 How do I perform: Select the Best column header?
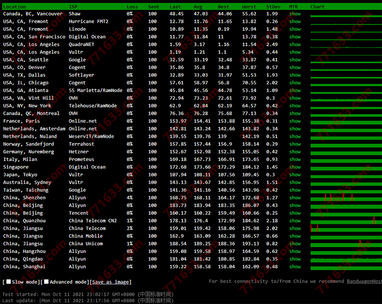pyautogui.click(x=223, y=7)
